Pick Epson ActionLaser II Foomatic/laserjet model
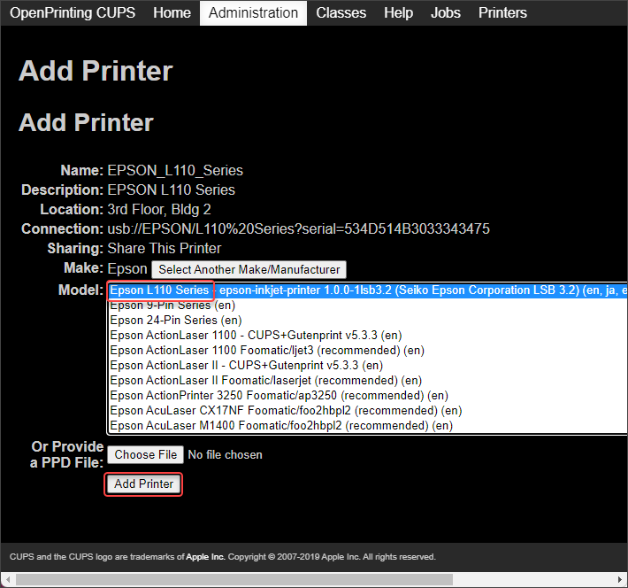 pyautogui.click(x=368, y=380)
